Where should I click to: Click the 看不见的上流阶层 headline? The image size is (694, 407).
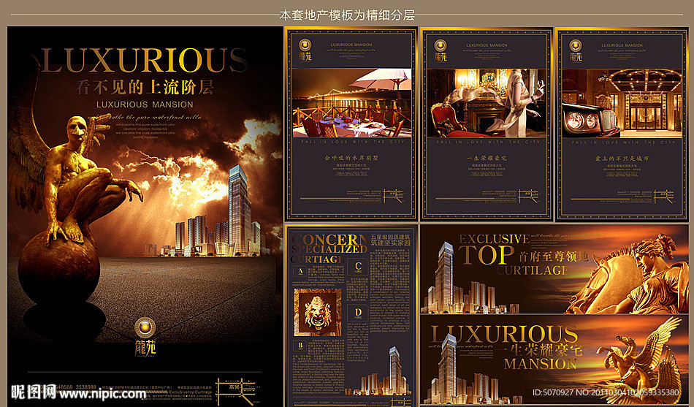tap(145, 87)
